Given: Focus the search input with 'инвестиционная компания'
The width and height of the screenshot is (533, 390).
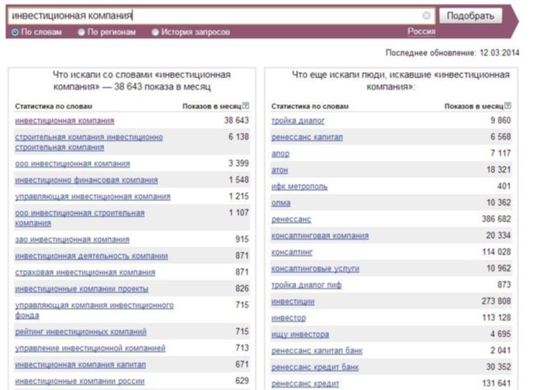Looking at the screenshot, I should coord(221,16).
